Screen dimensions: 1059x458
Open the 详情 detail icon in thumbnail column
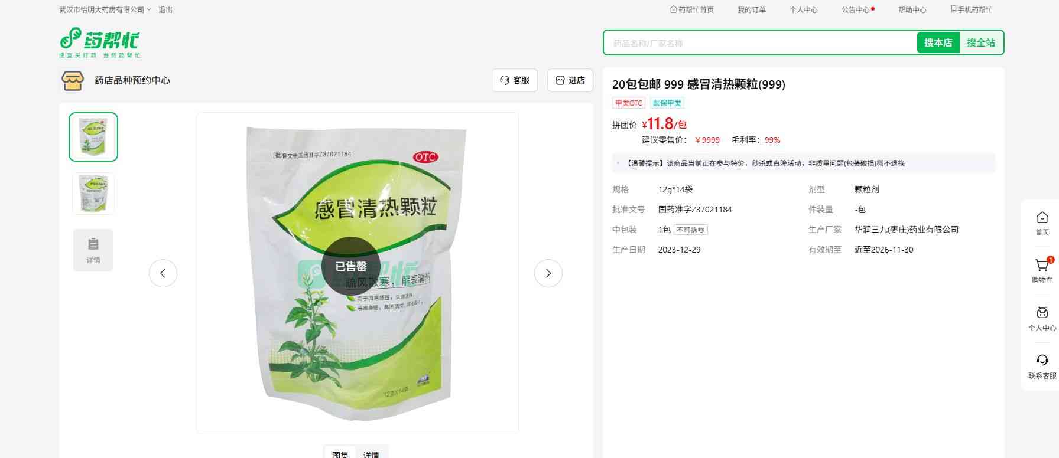93,250
